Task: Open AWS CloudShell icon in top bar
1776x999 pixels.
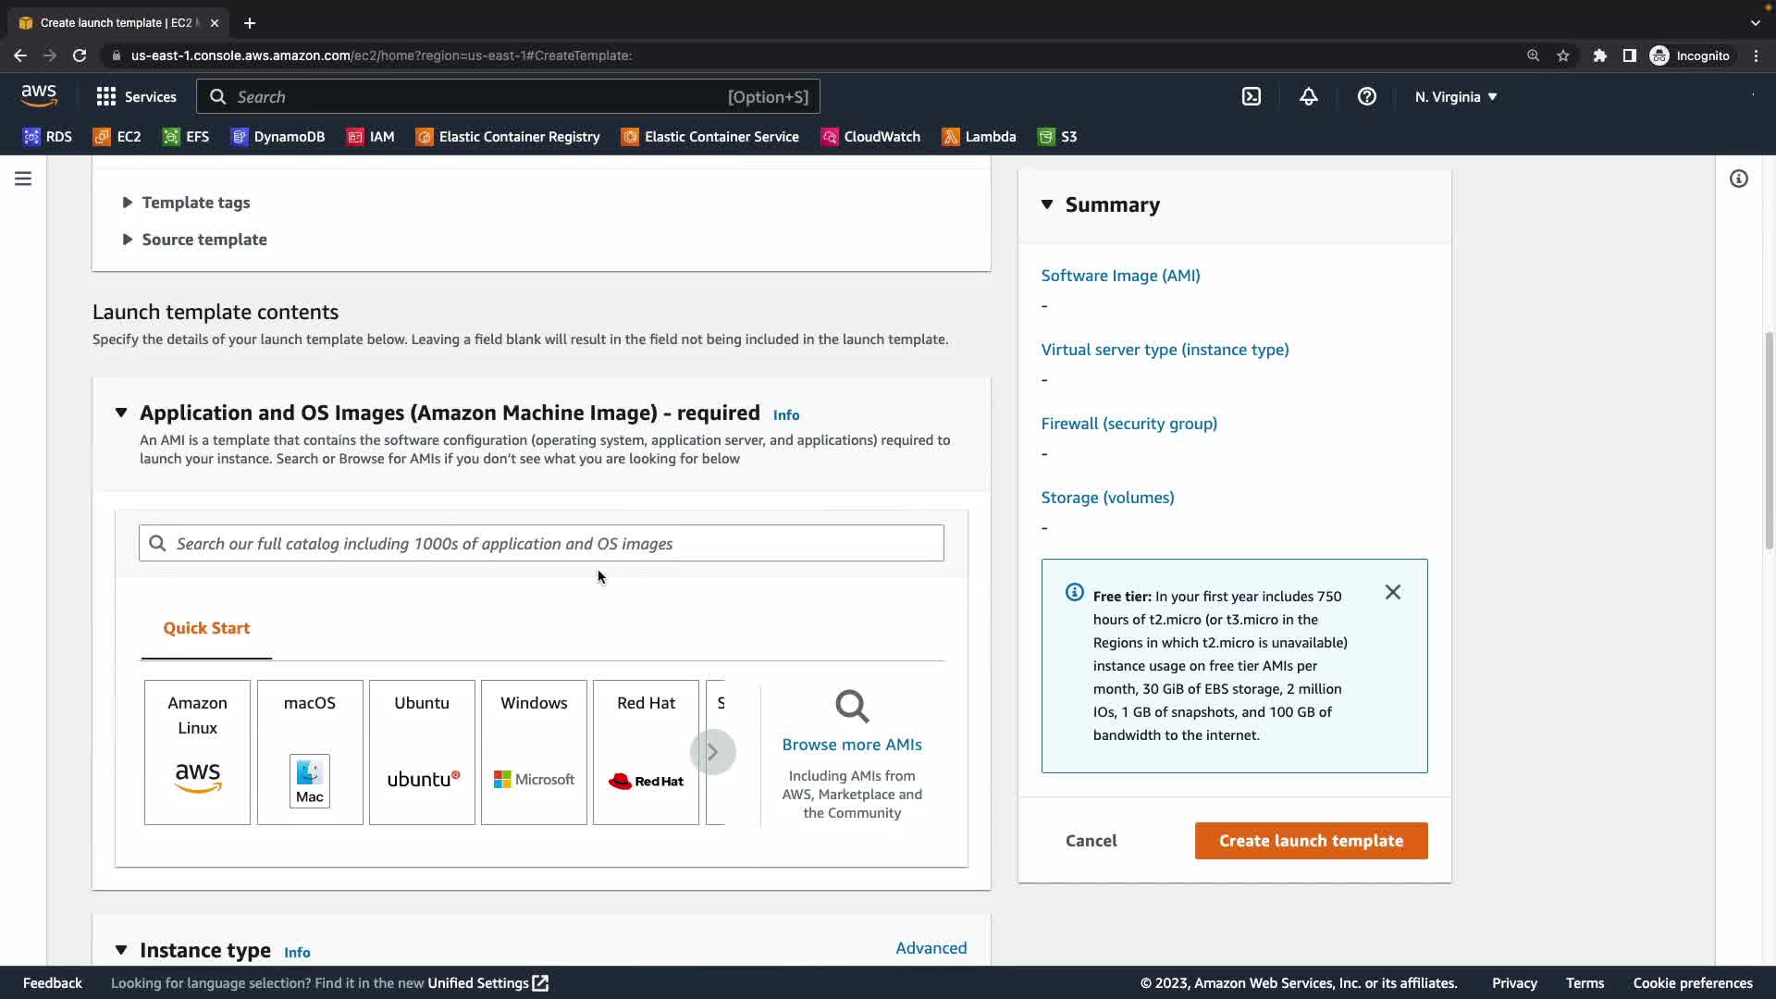Action: 1251,96
